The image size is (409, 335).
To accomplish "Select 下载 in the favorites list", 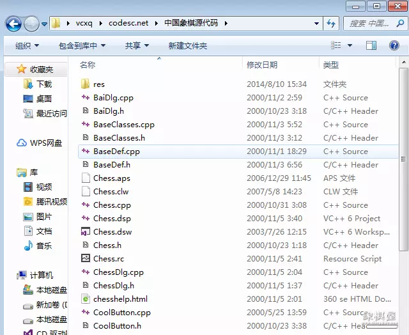I will 43,84.
